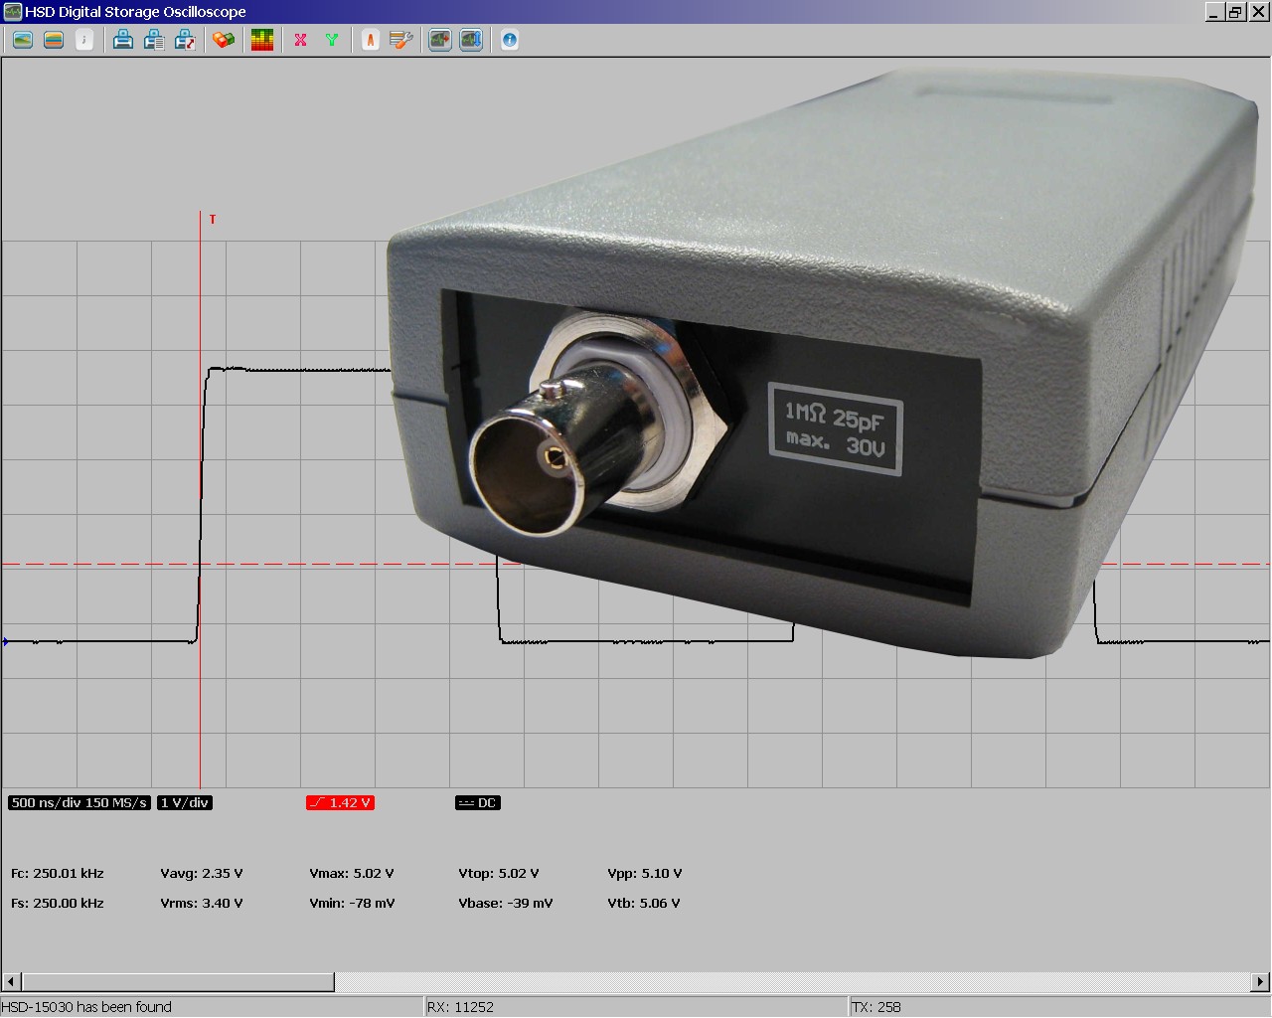Toggle the green Y axis icon
This screenshot has height=1018, width=1272.
332,40
